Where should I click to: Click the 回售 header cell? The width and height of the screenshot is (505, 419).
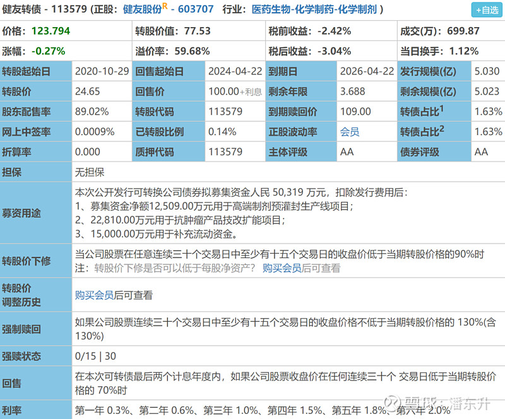(36, 383)
